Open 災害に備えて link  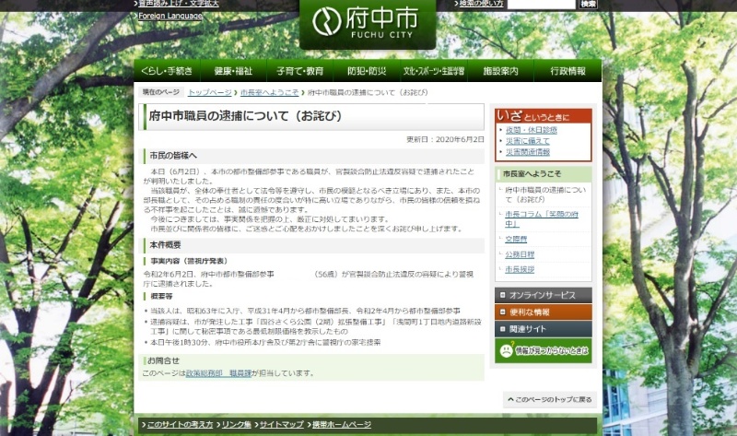527,141
